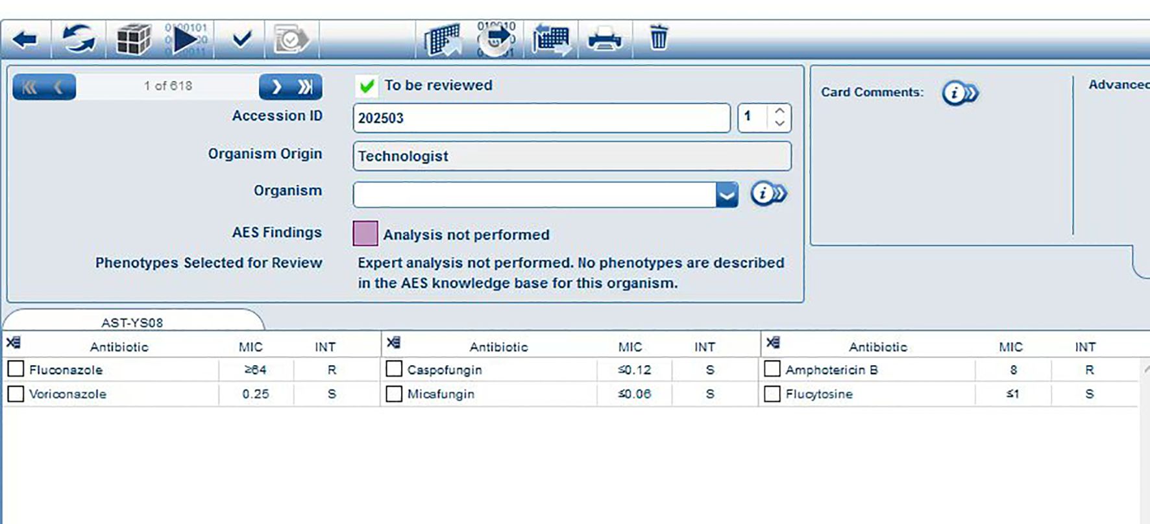Print the report with printer icon
Image resolution: width=1150 pixels, height=524 pixels.
point(604,39)
